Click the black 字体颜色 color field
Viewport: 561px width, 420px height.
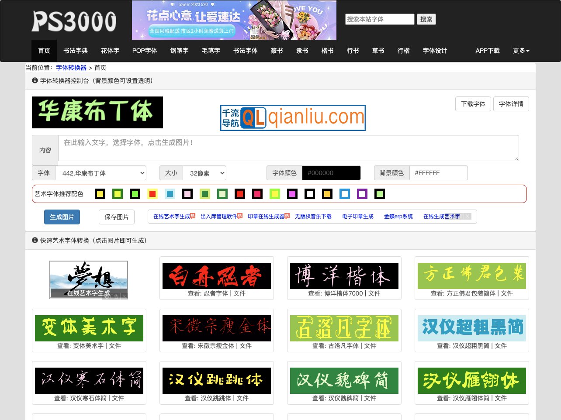(331, 173)
